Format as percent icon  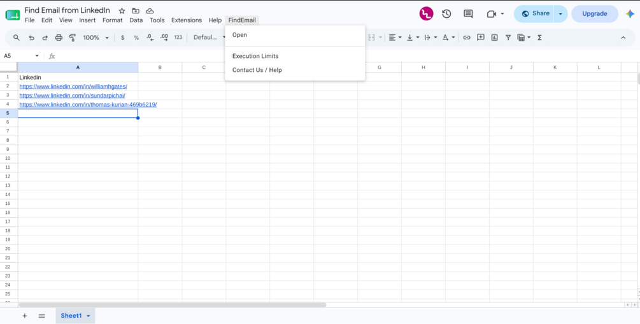click(136, 38)
